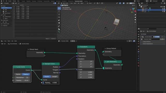Screen dimensions: 166x93
Task: Click the viewport navigation gizmo red X axis
Action: (135, 11)
